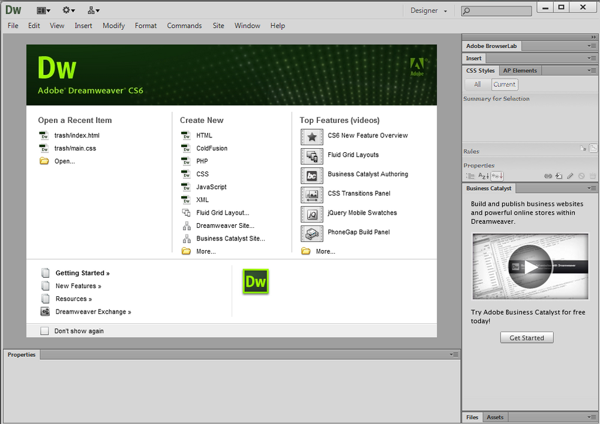Screen dimensions: 600x424
Task: Show cascade of rules for selected tag
Action: click(593, 148)
